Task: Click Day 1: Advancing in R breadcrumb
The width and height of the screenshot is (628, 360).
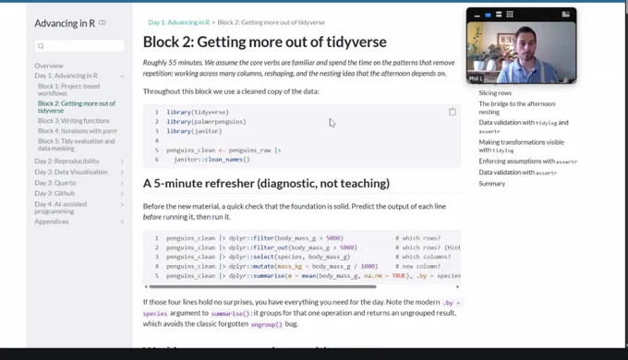Action: click(x=178, y=22)
